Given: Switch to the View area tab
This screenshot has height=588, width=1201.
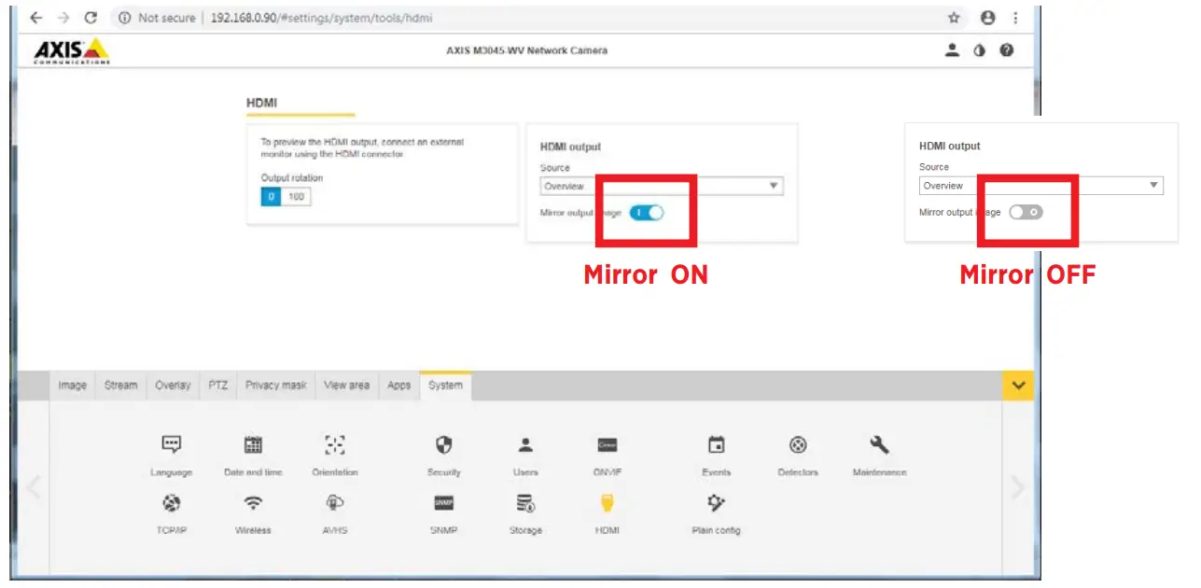Looking at the screenshot, I should click(346, 385).
